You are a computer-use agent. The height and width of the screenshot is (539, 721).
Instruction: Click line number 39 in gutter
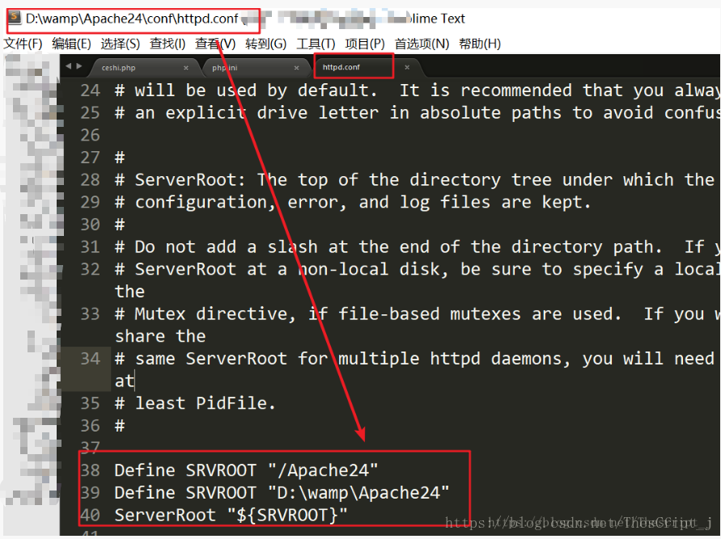tap(90, 493)
